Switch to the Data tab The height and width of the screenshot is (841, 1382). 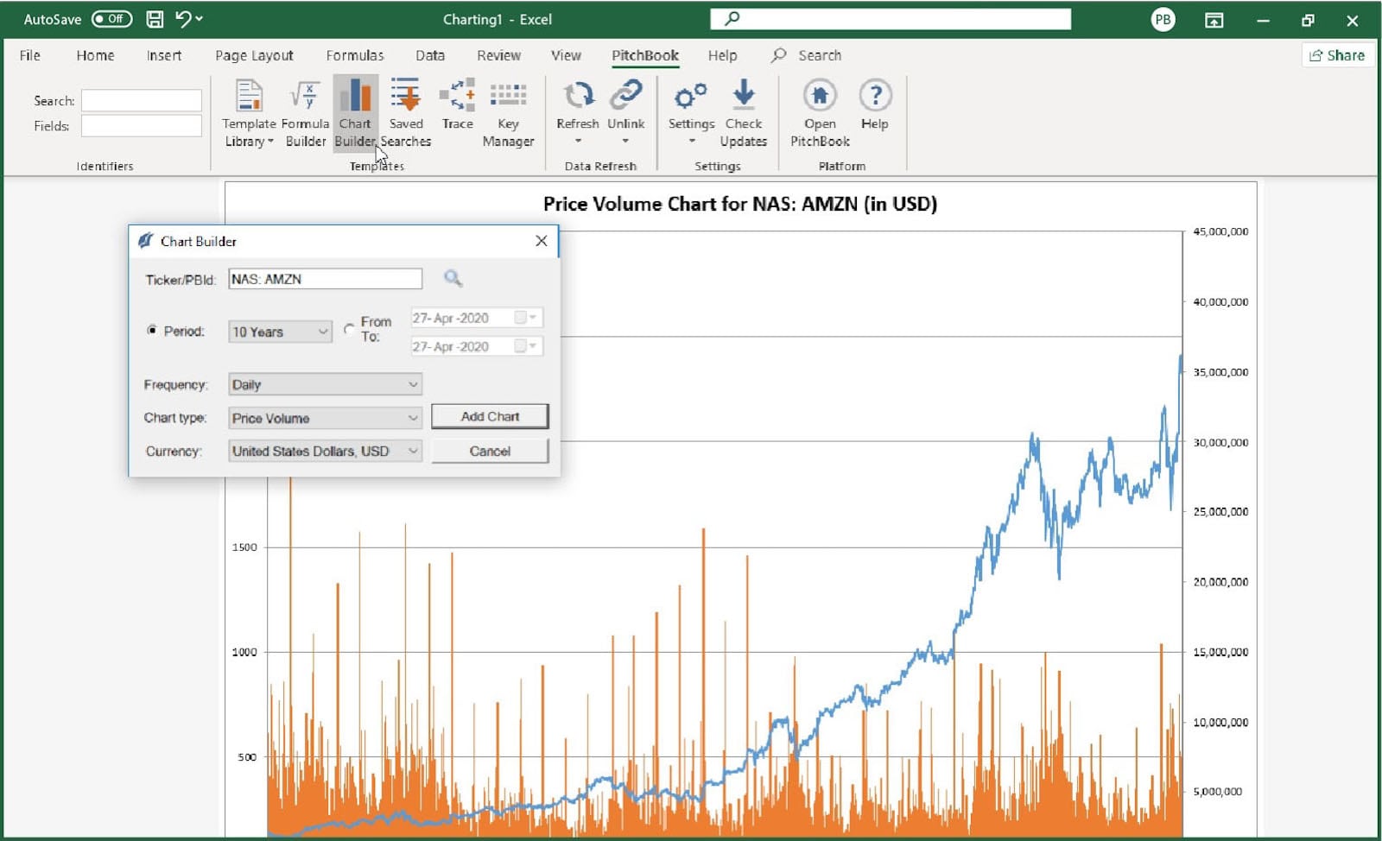coord(430,55)
